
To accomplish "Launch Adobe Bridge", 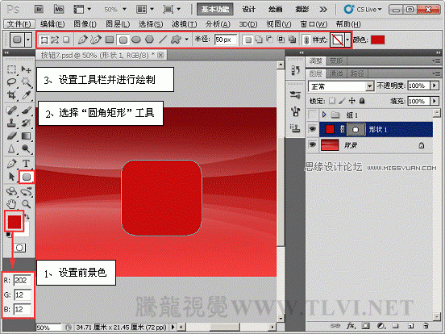I will [40, 10].
